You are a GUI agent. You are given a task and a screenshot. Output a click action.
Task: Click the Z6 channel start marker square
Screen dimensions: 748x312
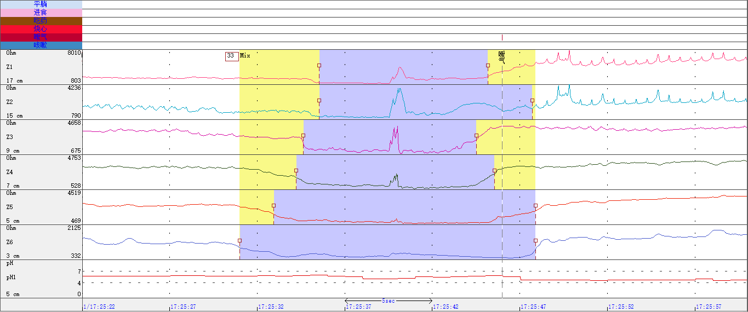(239, 240)
